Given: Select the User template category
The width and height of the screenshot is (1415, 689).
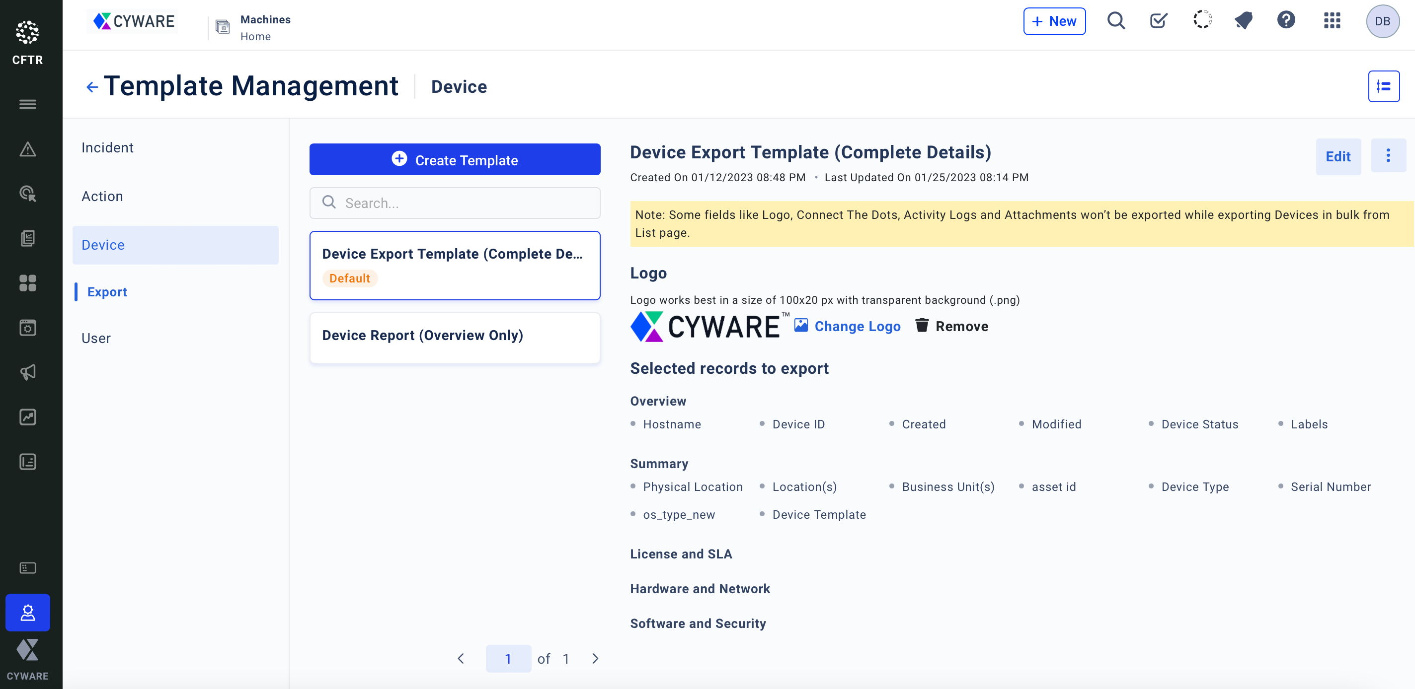Looking at the screenshot, I should point(96,338).
